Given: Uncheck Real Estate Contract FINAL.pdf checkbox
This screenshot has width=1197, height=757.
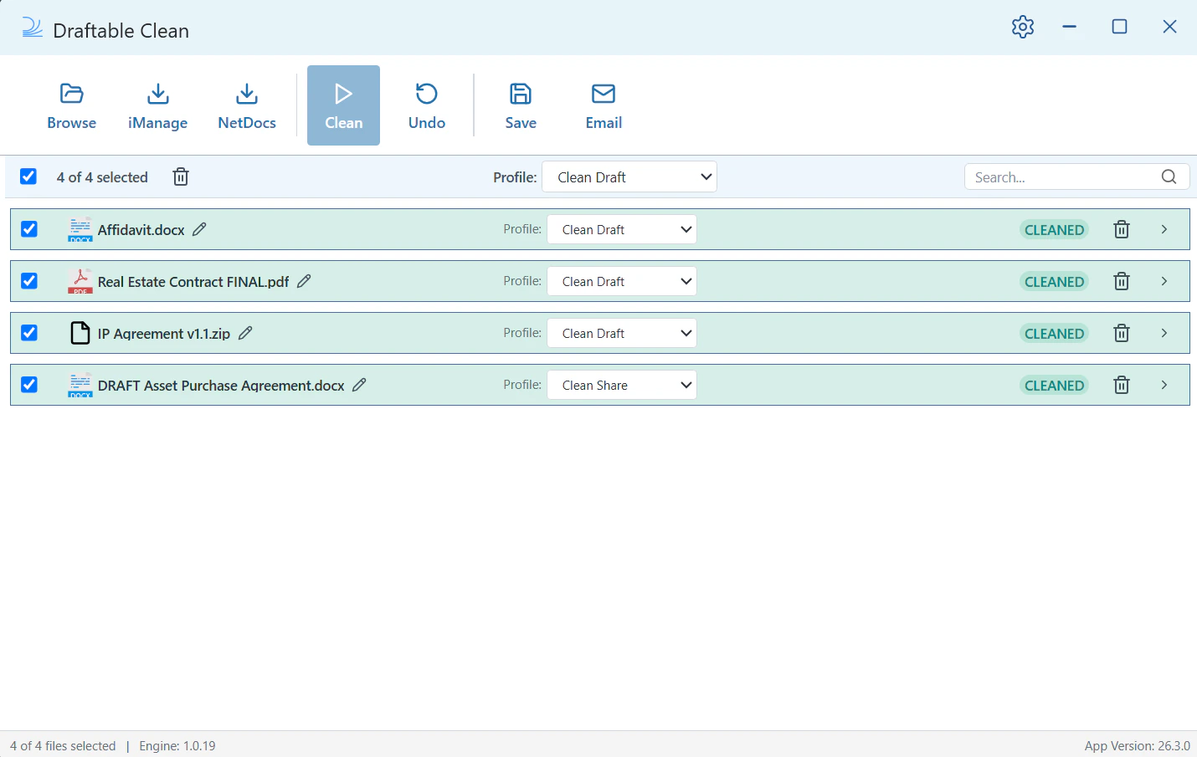Looking at the screenshot, I should [x=29, y=281].
